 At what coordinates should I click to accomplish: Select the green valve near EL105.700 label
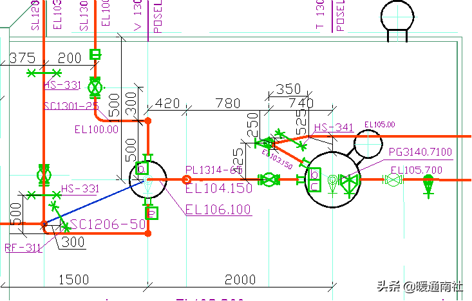392,180
